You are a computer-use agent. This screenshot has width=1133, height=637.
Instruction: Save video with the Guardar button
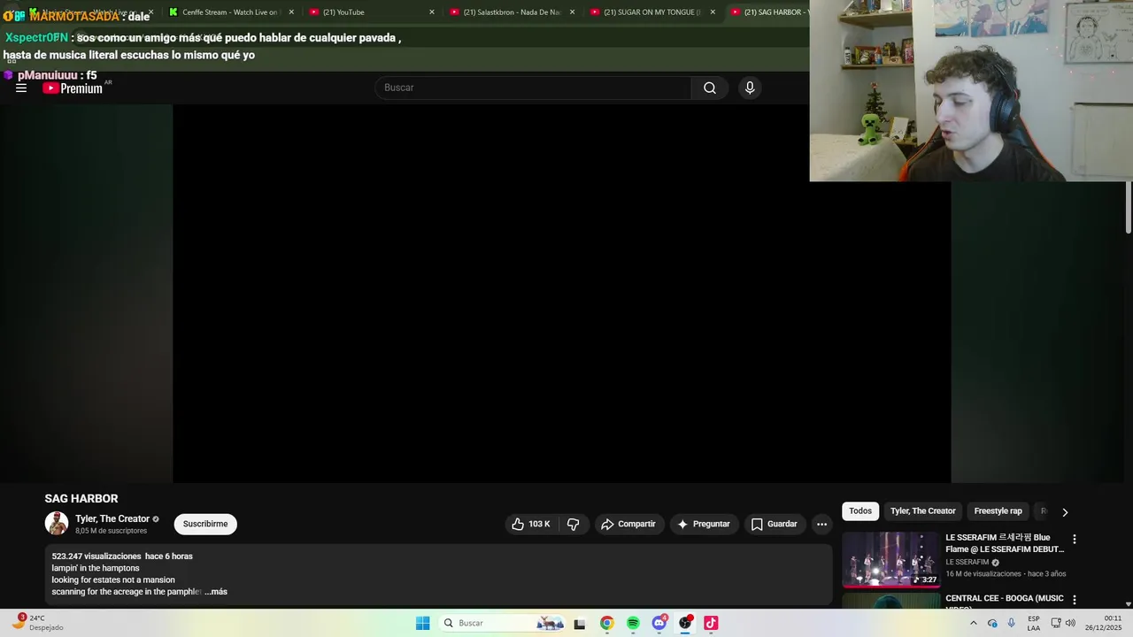pos(775,524)
